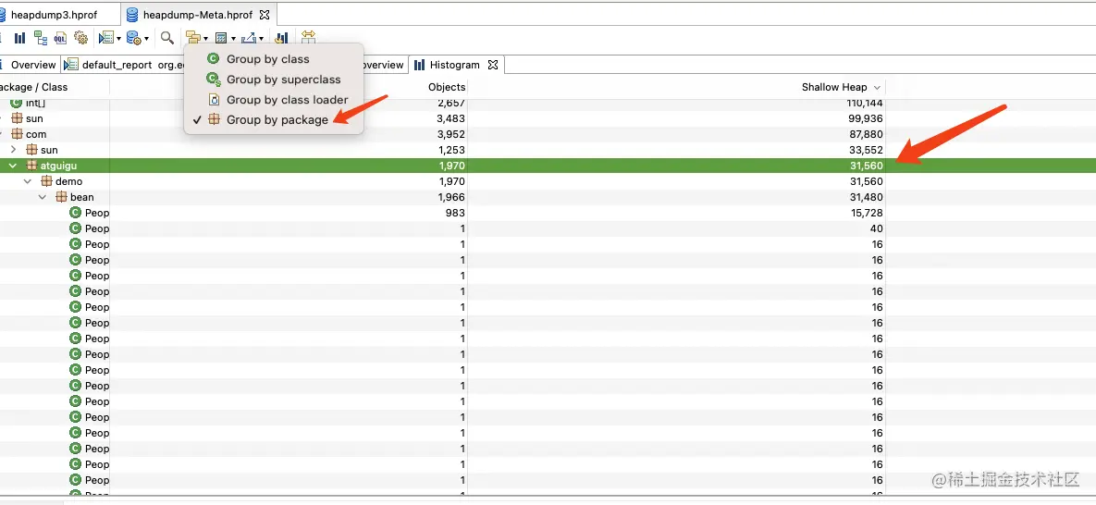The width and height of the screenshot is (1096, 505).
Task: Click the magnifier Find Object icon
Action: click(167, 38)
